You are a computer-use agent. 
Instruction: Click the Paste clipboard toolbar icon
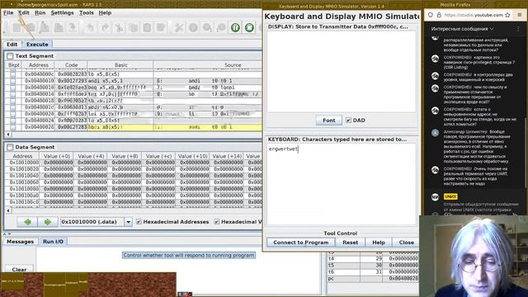[147, 27]
